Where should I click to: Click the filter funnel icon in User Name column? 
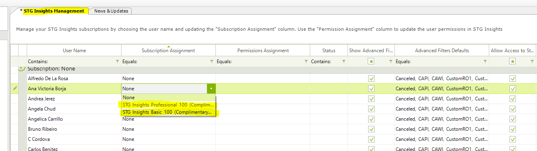[x=117, y=62]
